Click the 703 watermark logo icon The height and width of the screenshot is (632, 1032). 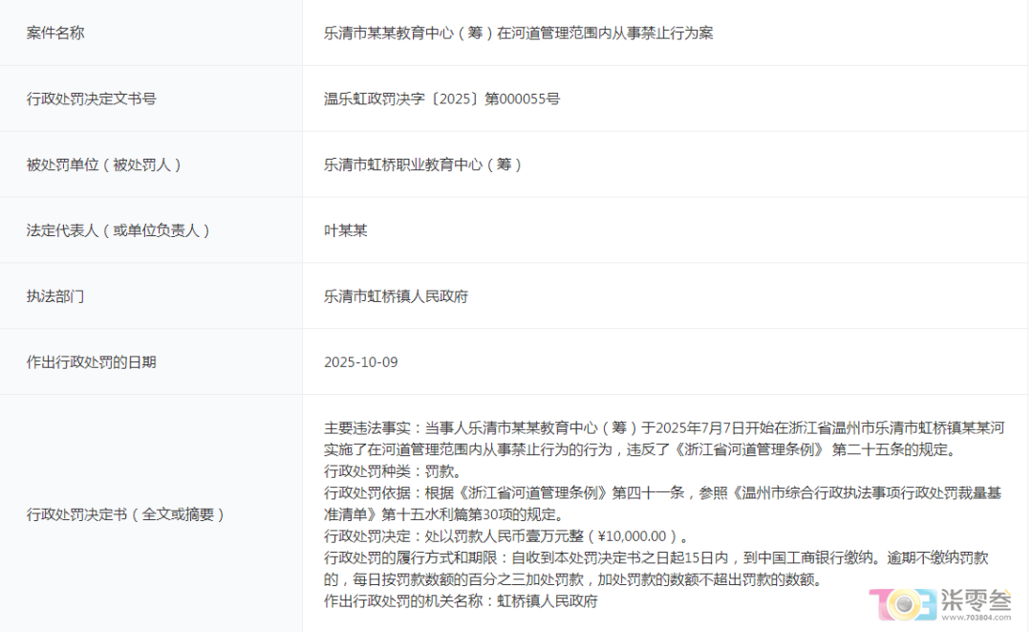click(902, 602)
